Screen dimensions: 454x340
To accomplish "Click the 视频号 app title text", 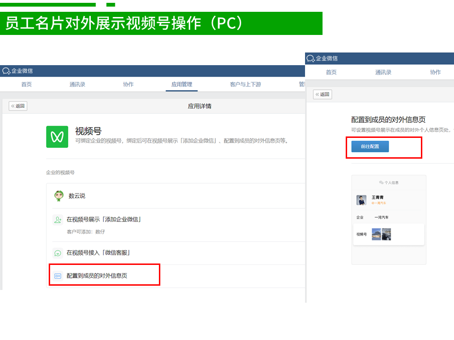I will [x=88, y=131].
